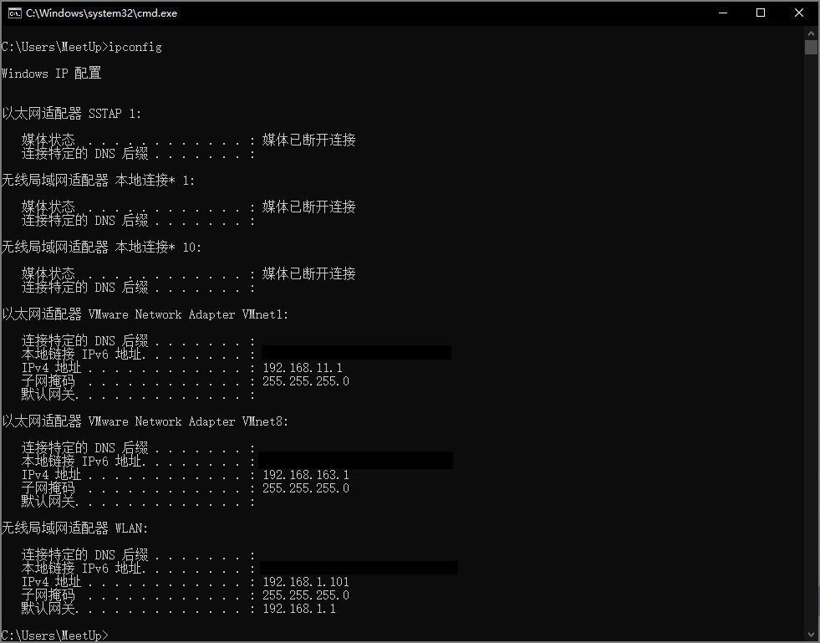This screenshot has width=820, height=643.
Task: Click the 本地连接* 10 adapter header
Action: [x=101, y=248]
